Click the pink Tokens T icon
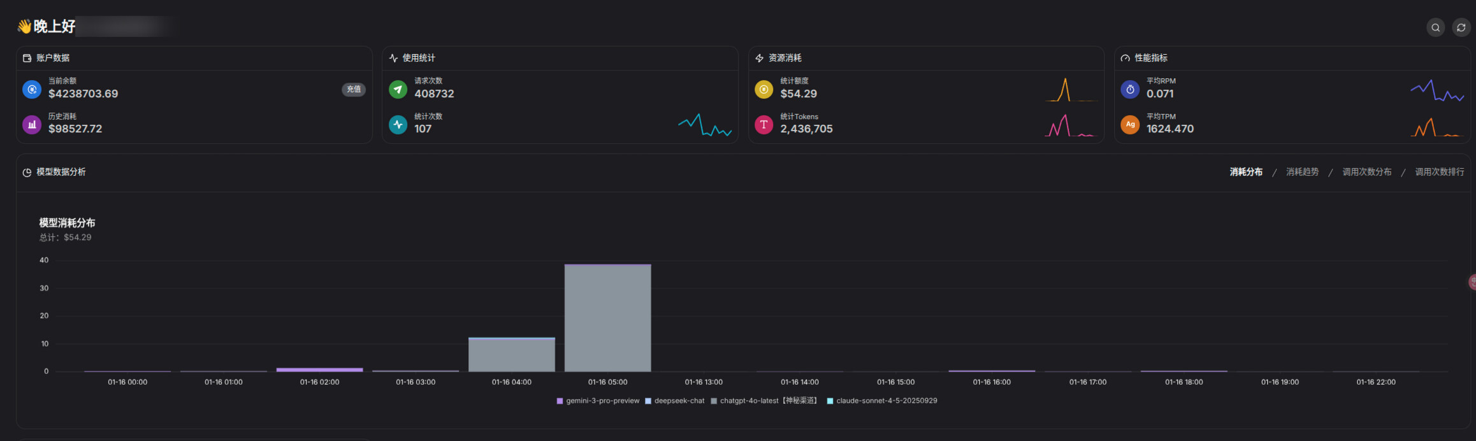 point(763,124)
